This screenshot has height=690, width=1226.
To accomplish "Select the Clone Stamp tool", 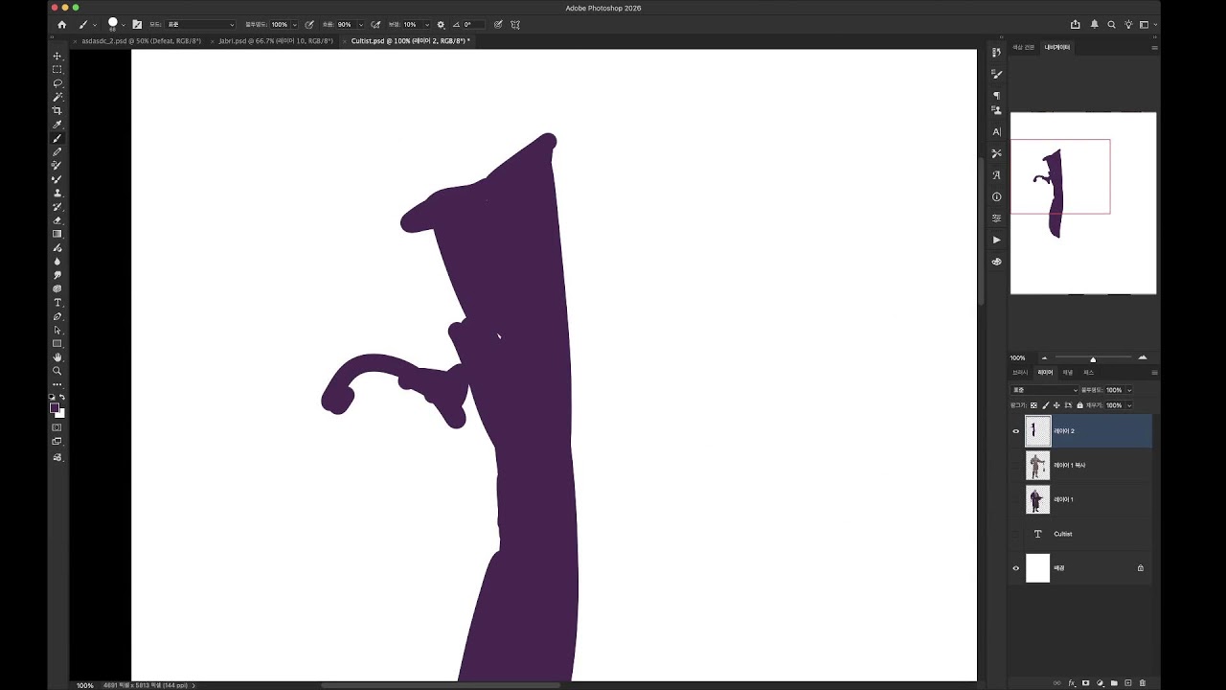I will (57, 193).
